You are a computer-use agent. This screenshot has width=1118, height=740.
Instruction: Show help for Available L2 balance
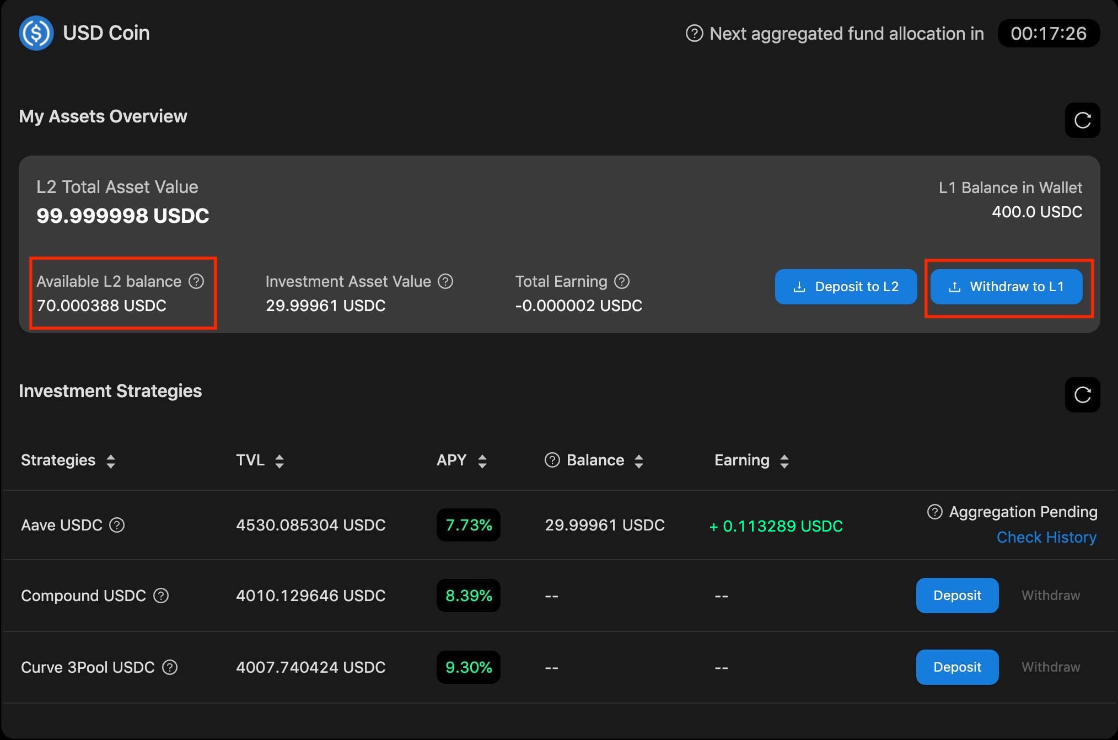[196, 281]
